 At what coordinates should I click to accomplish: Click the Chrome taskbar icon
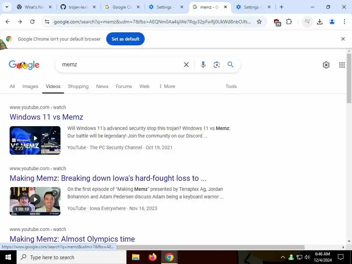click(169, 257)
